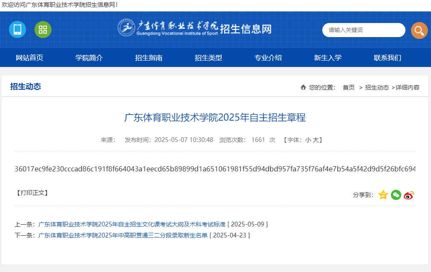The width and height of the screenshot is (431, 272).
Task: Share the article to Weibo icon
Action: coord(408,194)
